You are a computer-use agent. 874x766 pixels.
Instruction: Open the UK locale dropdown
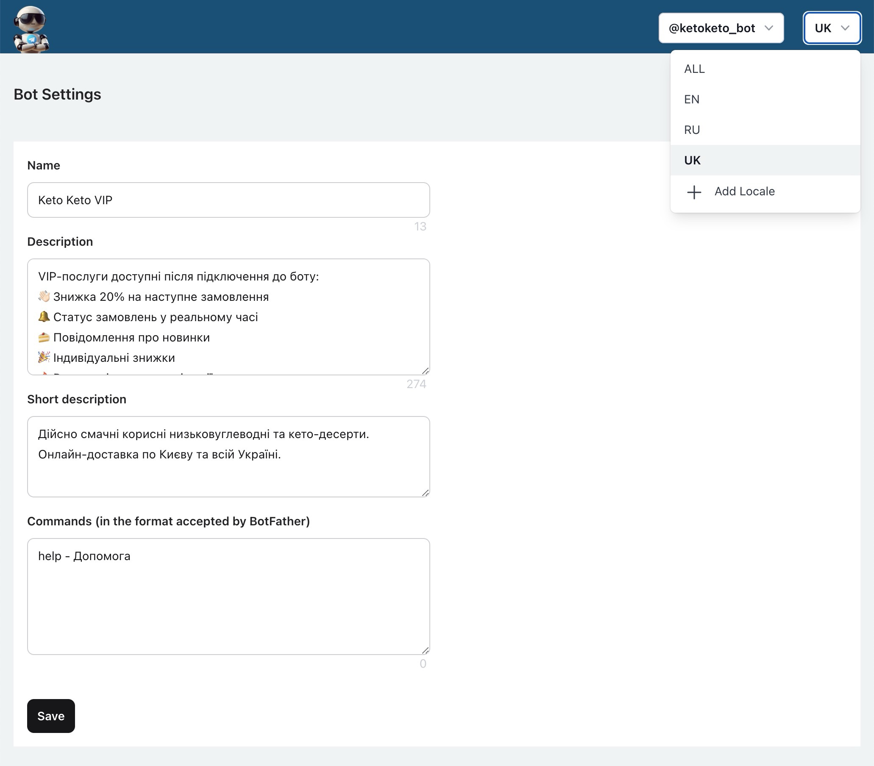coord(832,28)
